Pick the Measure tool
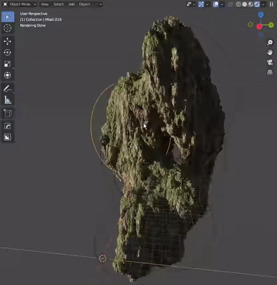 (8, 99)
